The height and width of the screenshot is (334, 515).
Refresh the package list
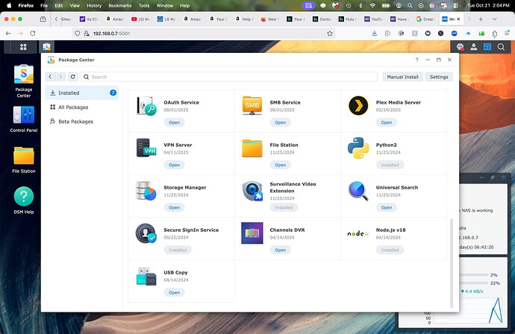[72, 77]
